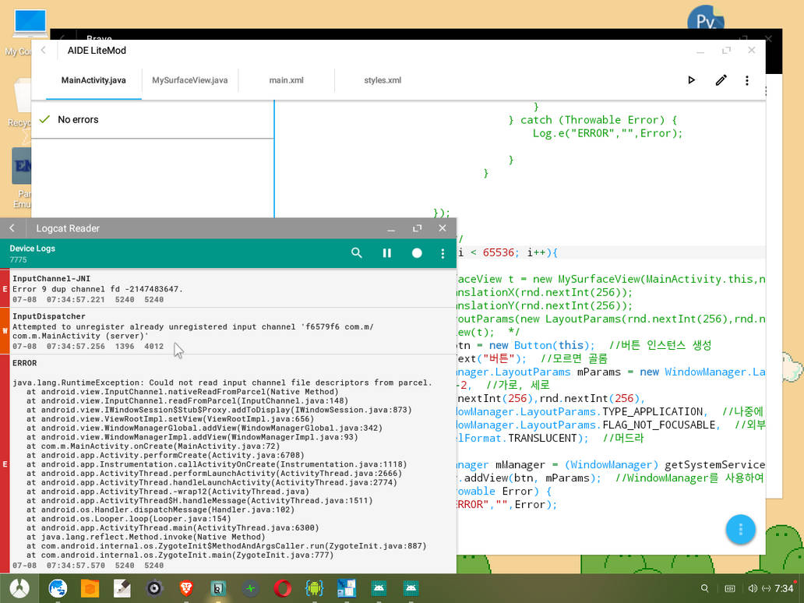
Task: Start recording logs with the circle icon
Action: click(417, 252)
